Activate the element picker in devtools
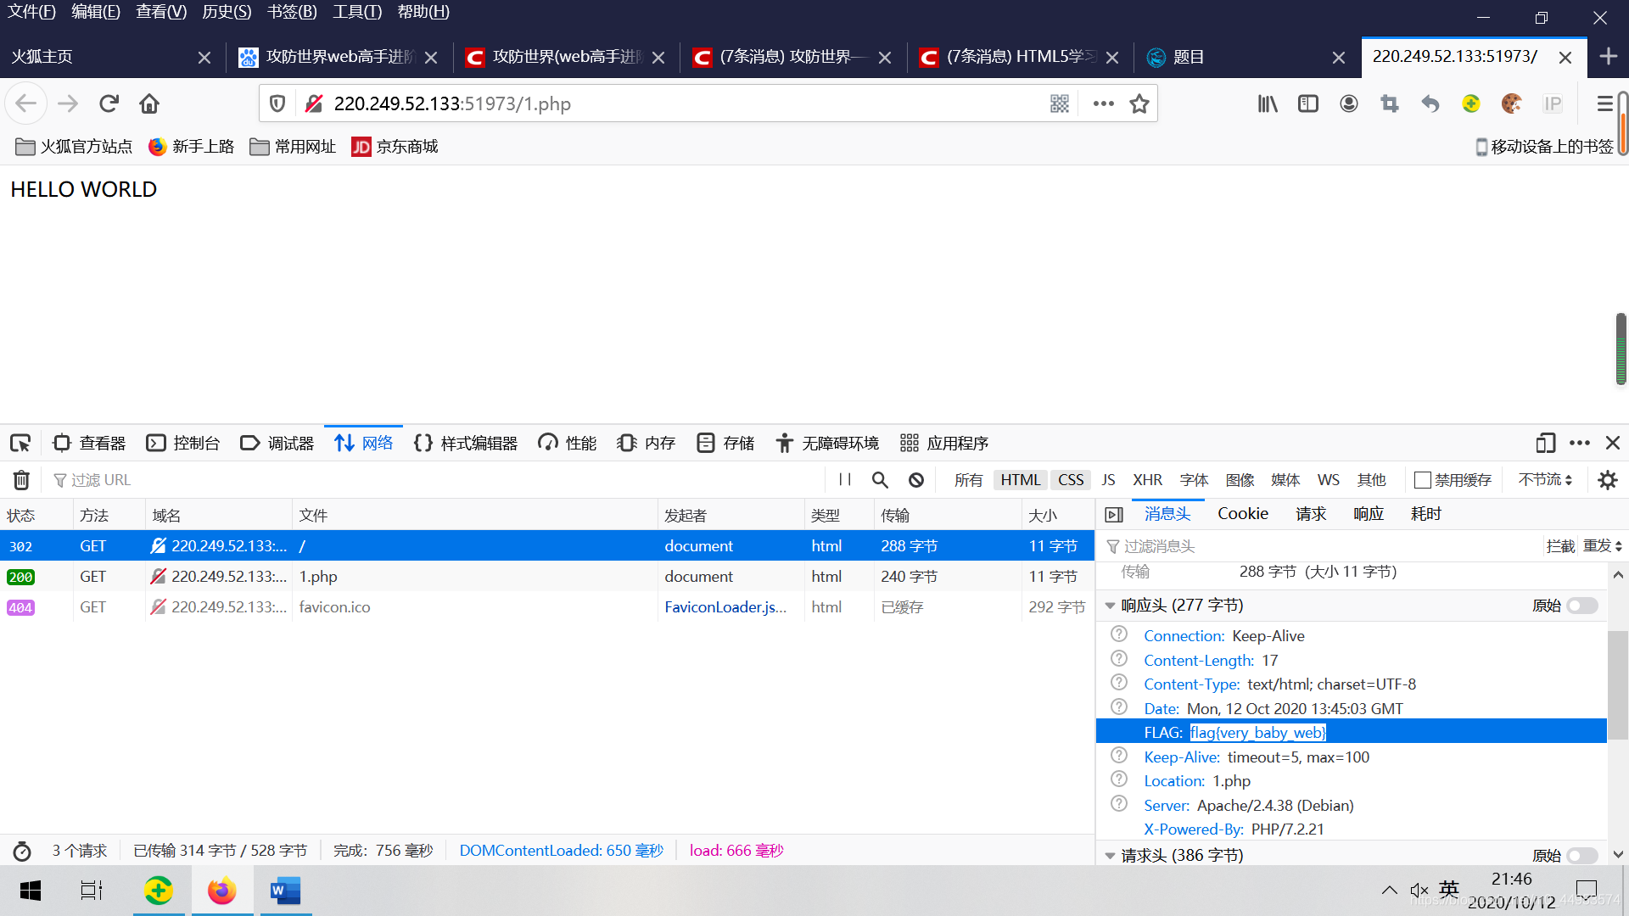Viewport: 1629px width, 916px height. click(20, 443)
